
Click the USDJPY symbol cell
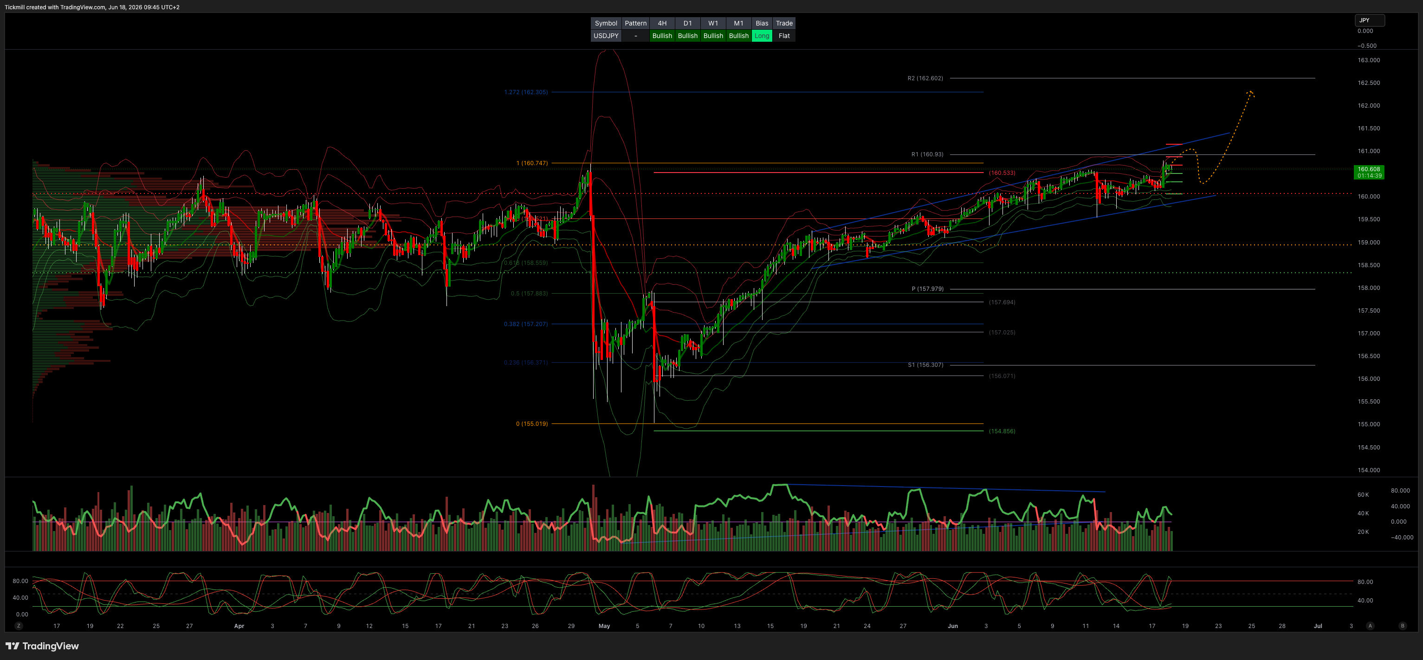click(x=606, y=36)
